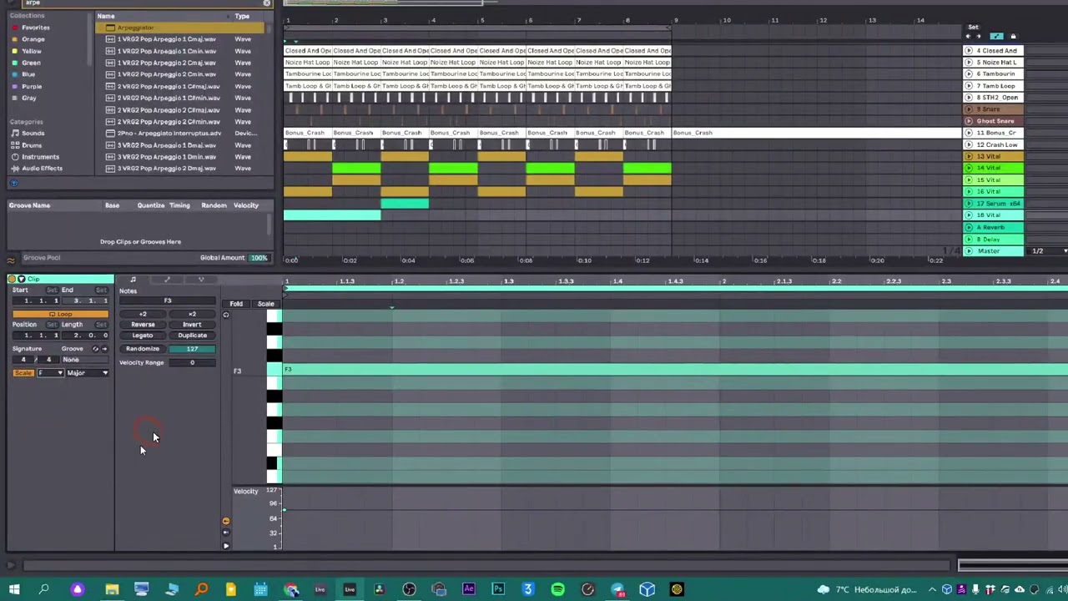Click the Hot-Swap Groove icon

click(x=95, y=348)
